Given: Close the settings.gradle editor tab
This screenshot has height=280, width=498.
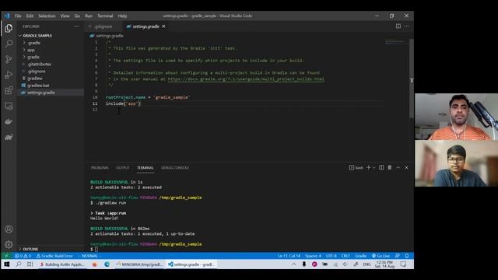Looking at the screenshot, I should [x=164, y=26].
